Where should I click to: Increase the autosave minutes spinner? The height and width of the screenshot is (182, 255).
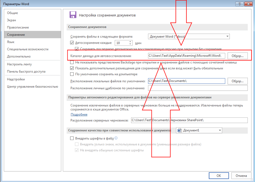pyautogui.click(x=130, y=42)
